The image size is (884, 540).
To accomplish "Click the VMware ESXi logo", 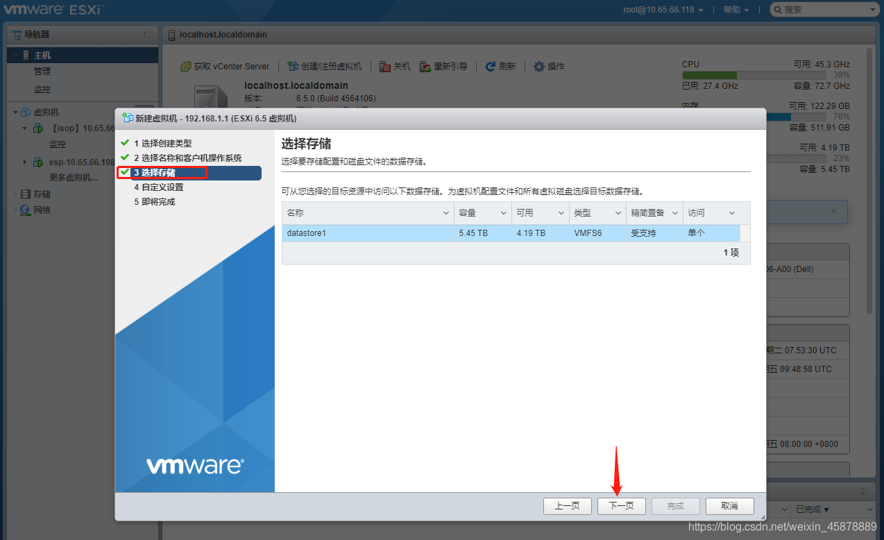I will click(x=54, y=10).
